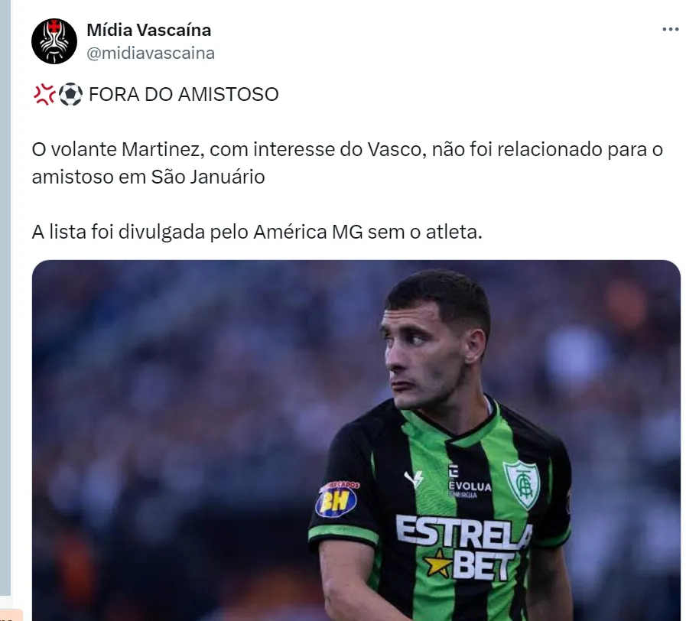Open the three-dot more options menu

click(670, 29)
